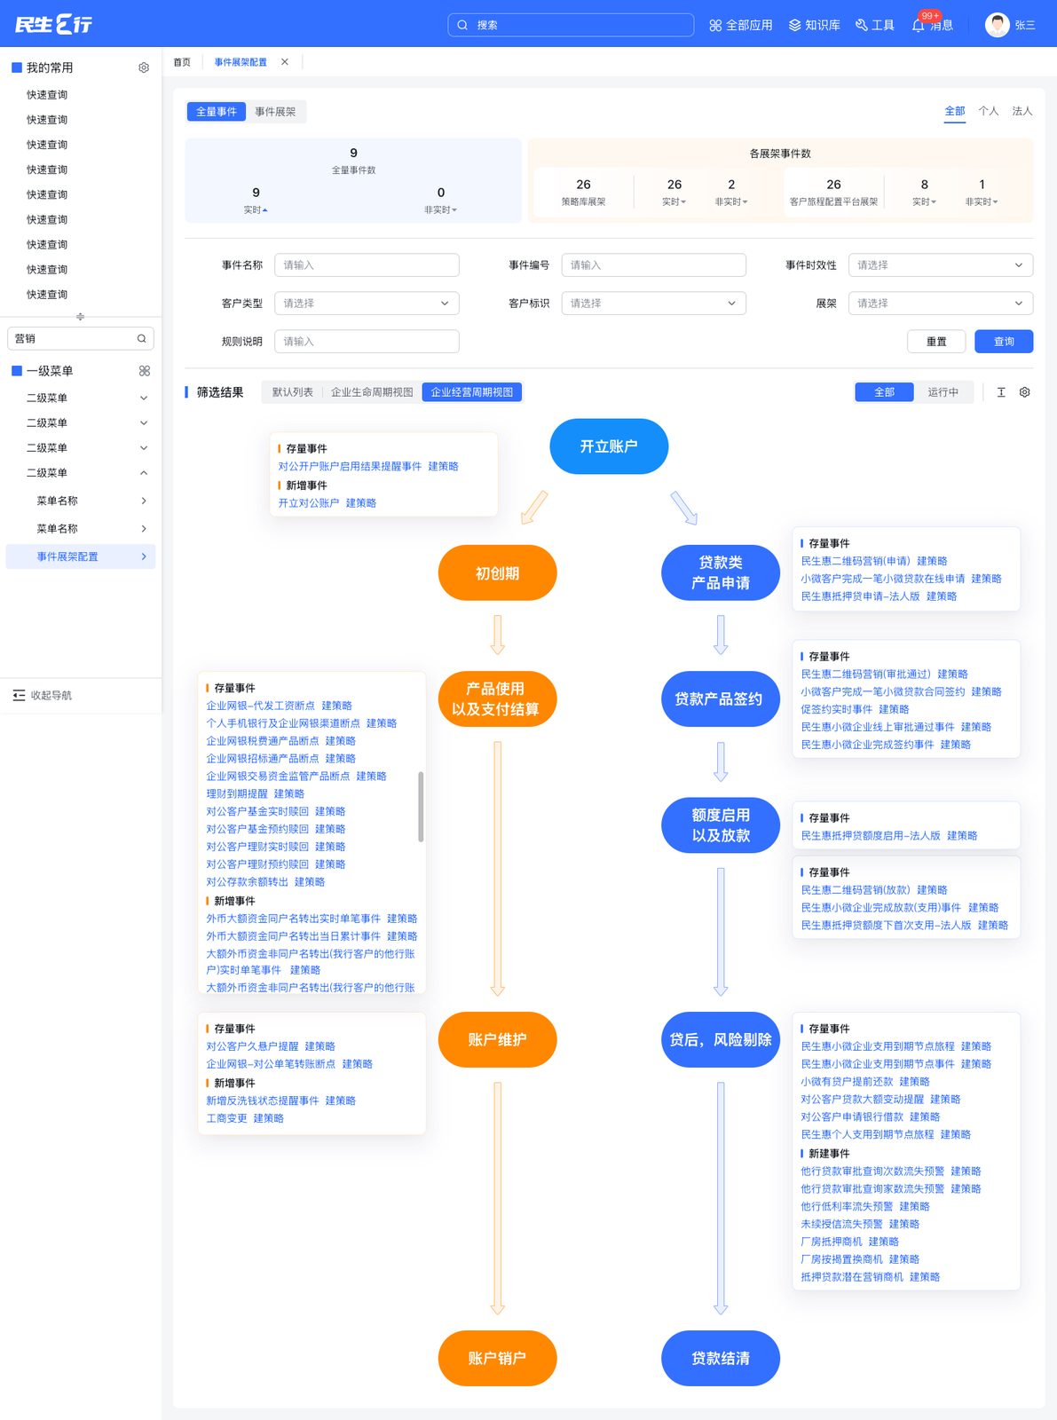Select 法人 filter tab
Viewport: 1057px width, 1420px height.
1022,111
